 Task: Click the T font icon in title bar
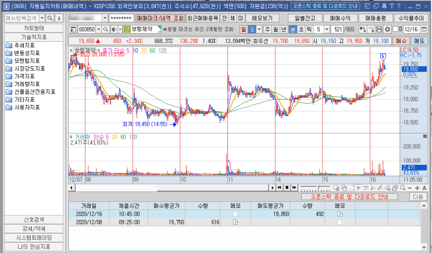(x=392, y=6)
